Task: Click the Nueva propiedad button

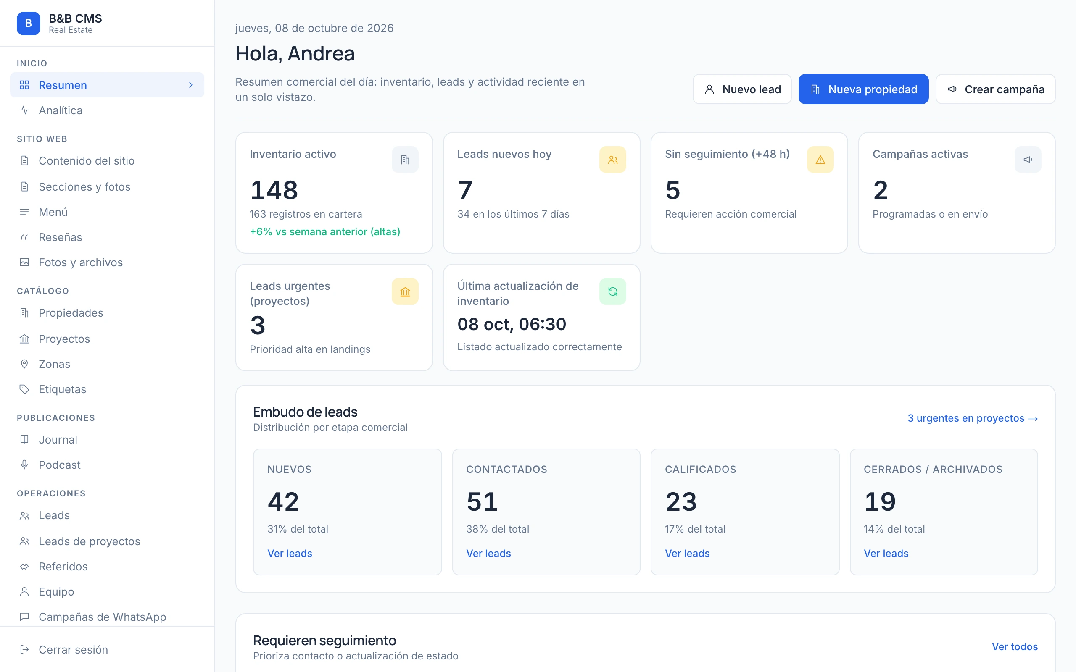Action: point(863,89)
